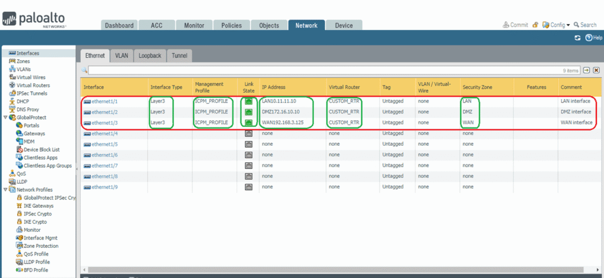
Task: Open Device Block List item
Action: click(x=42, y=149)
